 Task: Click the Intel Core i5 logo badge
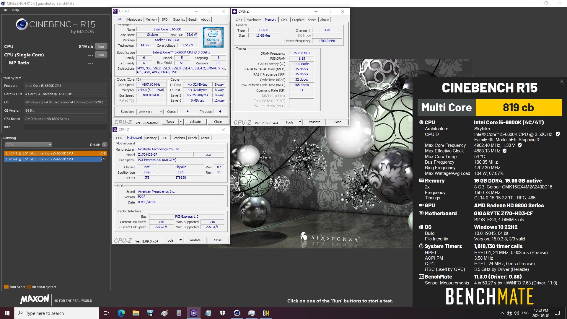213,37
